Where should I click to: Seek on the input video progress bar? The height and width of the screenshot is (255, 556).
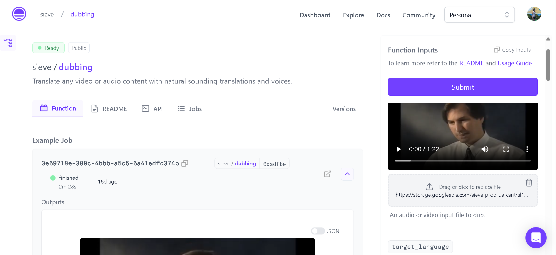463,161
